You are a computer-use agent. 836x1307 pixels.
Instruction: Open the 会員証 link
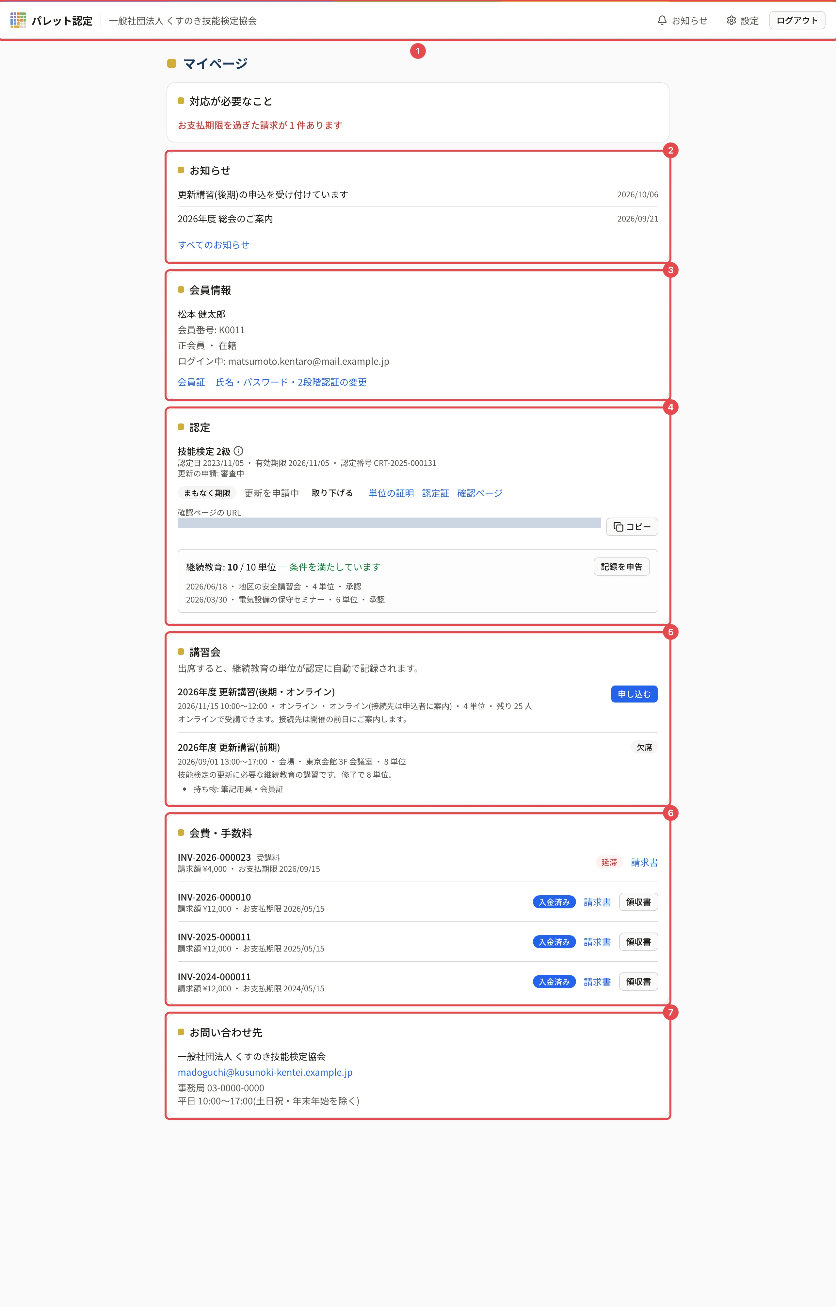[x=191, y=382]
